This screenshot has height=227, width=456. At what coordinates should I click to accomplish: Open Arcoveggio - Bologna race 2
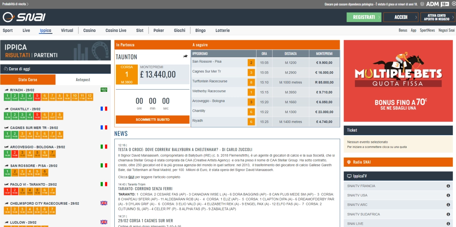coord(15,154)
